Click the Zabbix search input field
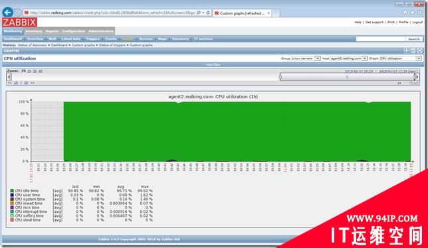Viewport: 428px width, 248px height. pos(381,39)
